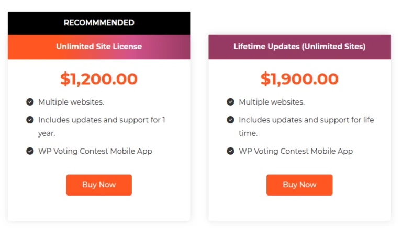Click 'Multiple websites.' text in Unlimited Site plan
Image resolution: width=402 pixels, height=229 pixels.
click(x=71, y=102)
